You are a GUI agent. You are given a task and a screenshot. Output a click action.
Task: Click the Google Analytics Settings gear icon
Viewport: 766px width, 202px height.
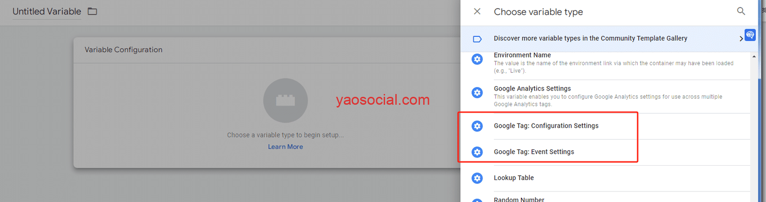click(477, 92)
